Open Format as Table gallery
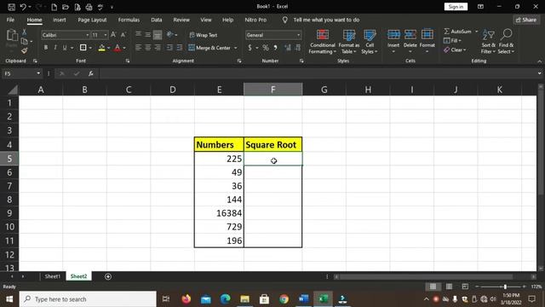This screenshot has width=545, height=307. pyautogui.click(x=348, y=42)
